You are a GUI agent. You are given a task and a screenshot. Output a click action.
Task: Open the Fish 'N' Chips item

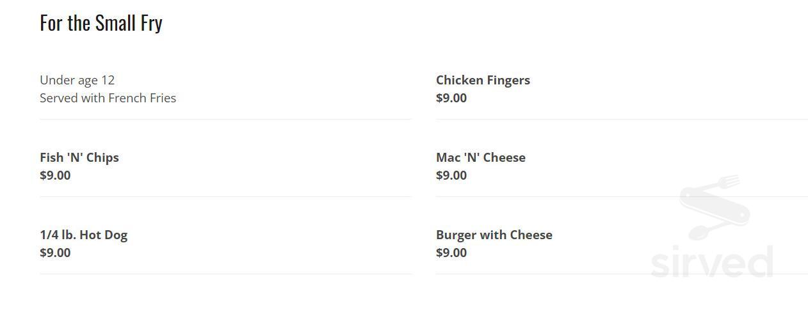[79, 157]
